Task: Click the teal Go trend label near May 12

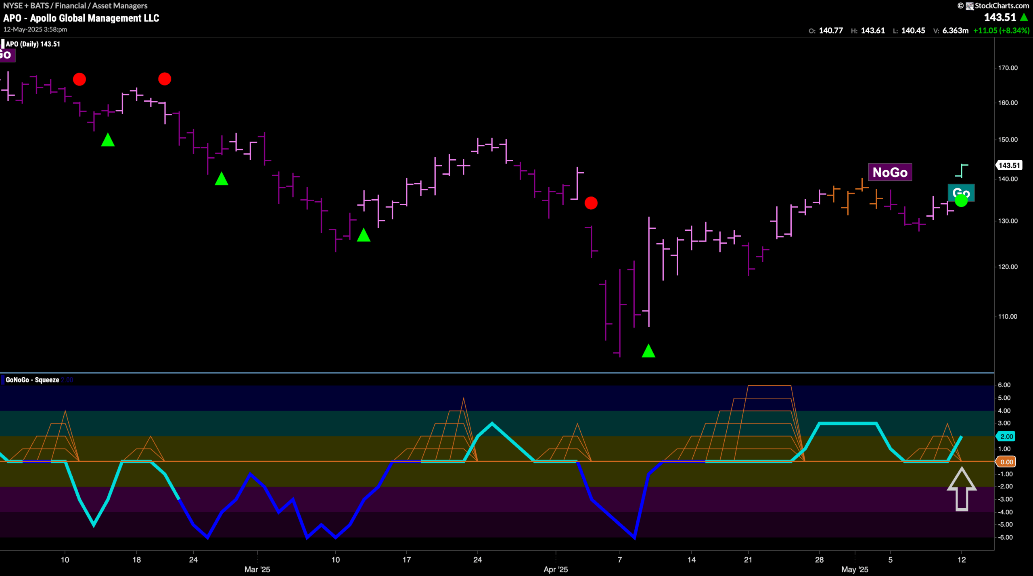Action: point(961,192)
